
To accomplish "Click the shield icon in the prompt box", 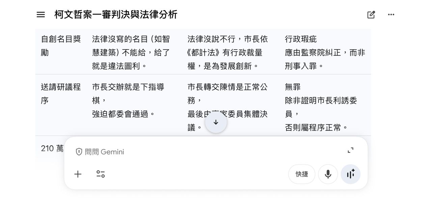I will 79,152.
